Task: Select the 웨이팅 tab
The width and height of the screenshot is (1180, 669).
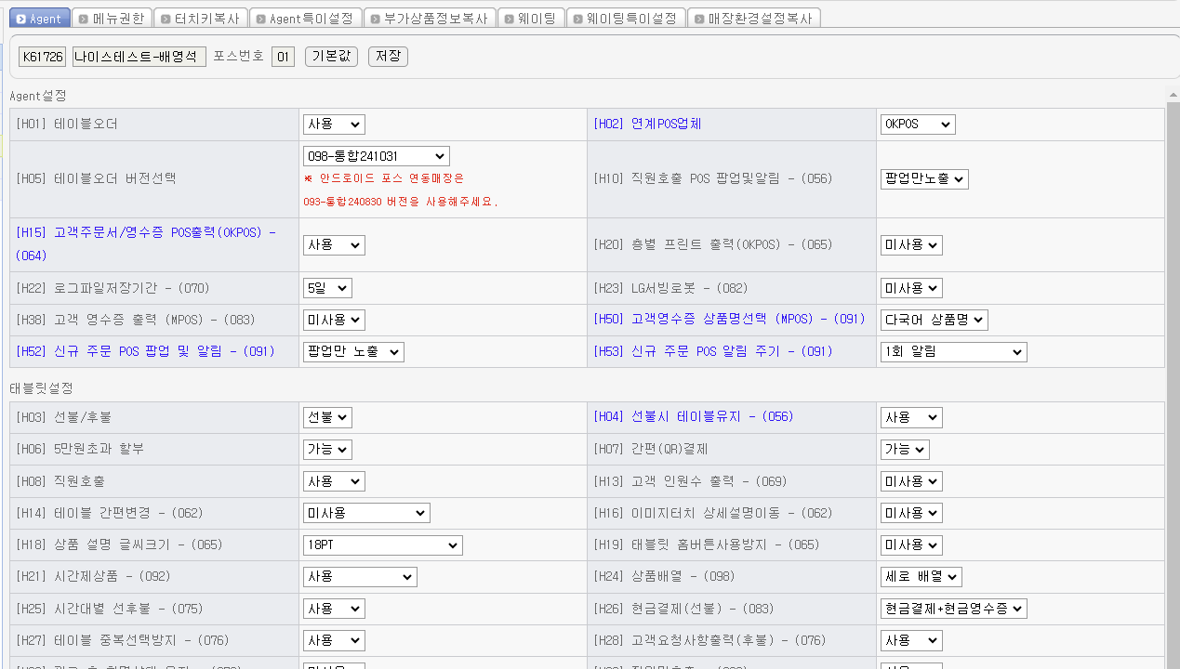Action: [x=530, y=19]
